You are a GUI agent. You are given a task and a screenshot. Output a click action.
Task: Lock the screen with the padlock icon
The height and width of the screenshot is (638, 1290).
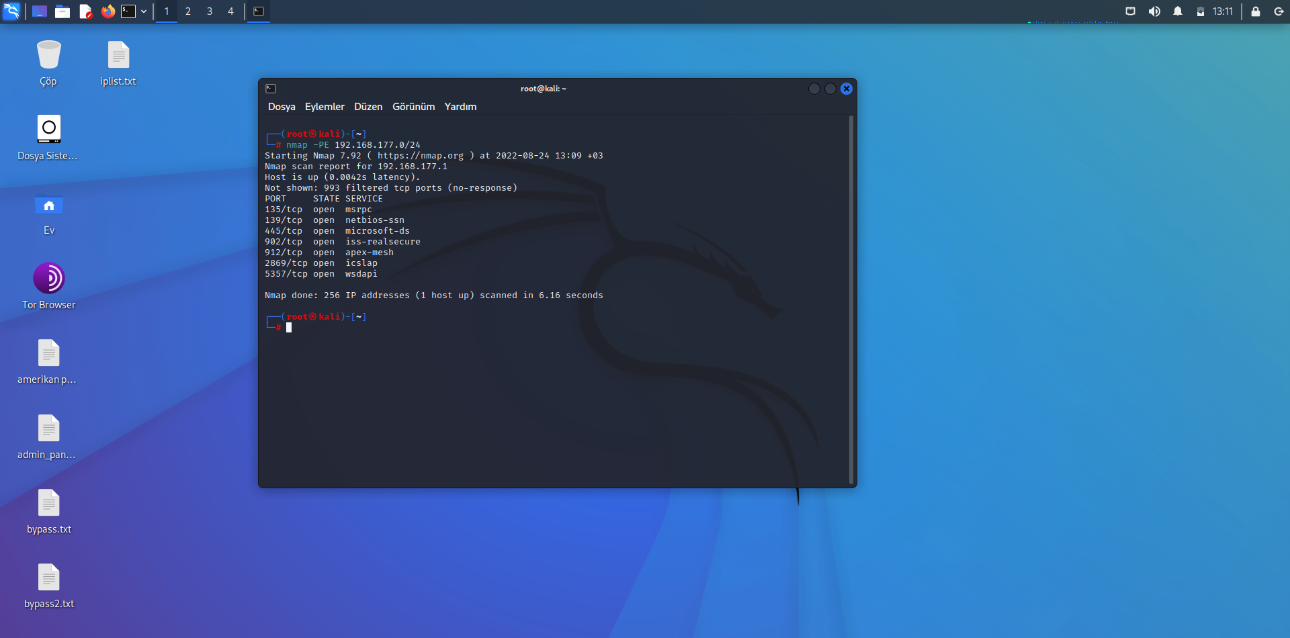tap(1255, 11)
